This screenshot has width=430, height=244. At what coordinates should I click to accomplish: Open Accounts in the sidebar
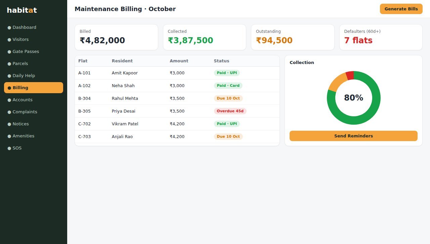click(34, 100)
